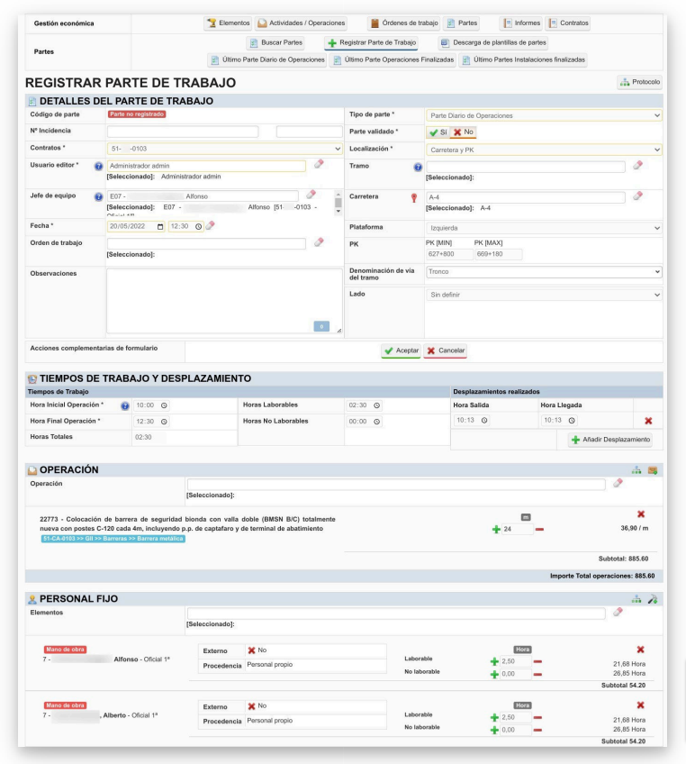Clear Fecha with eraser icon
The height and width of the screenshot is (764, 686).
click(x=211, y=225)
